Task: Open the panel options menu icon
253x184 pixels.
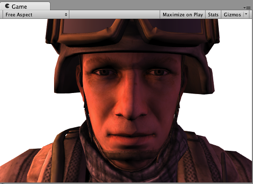Action: [247, 8]
